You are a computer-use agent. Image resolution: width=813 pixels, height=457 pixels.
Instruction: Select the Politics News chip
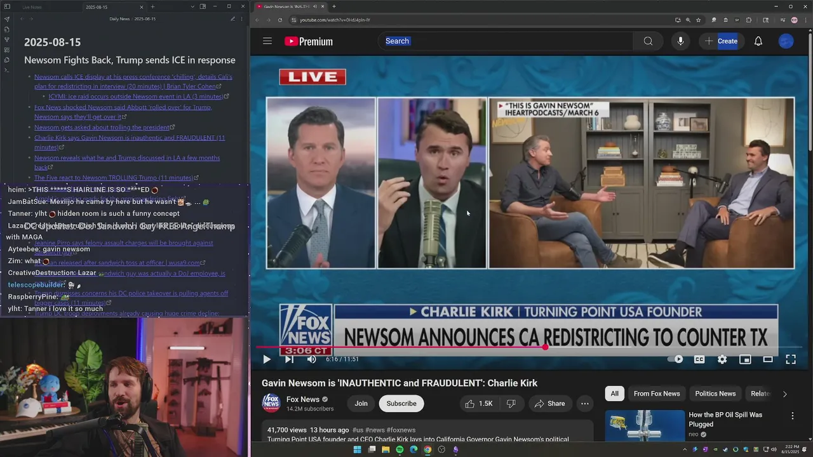coord(715,394)
